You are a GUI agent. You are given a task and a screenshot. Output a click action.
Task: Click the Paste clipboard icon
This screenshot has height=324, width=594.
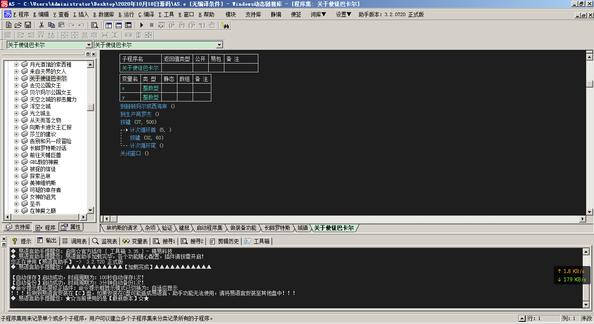tap(61, 25)
